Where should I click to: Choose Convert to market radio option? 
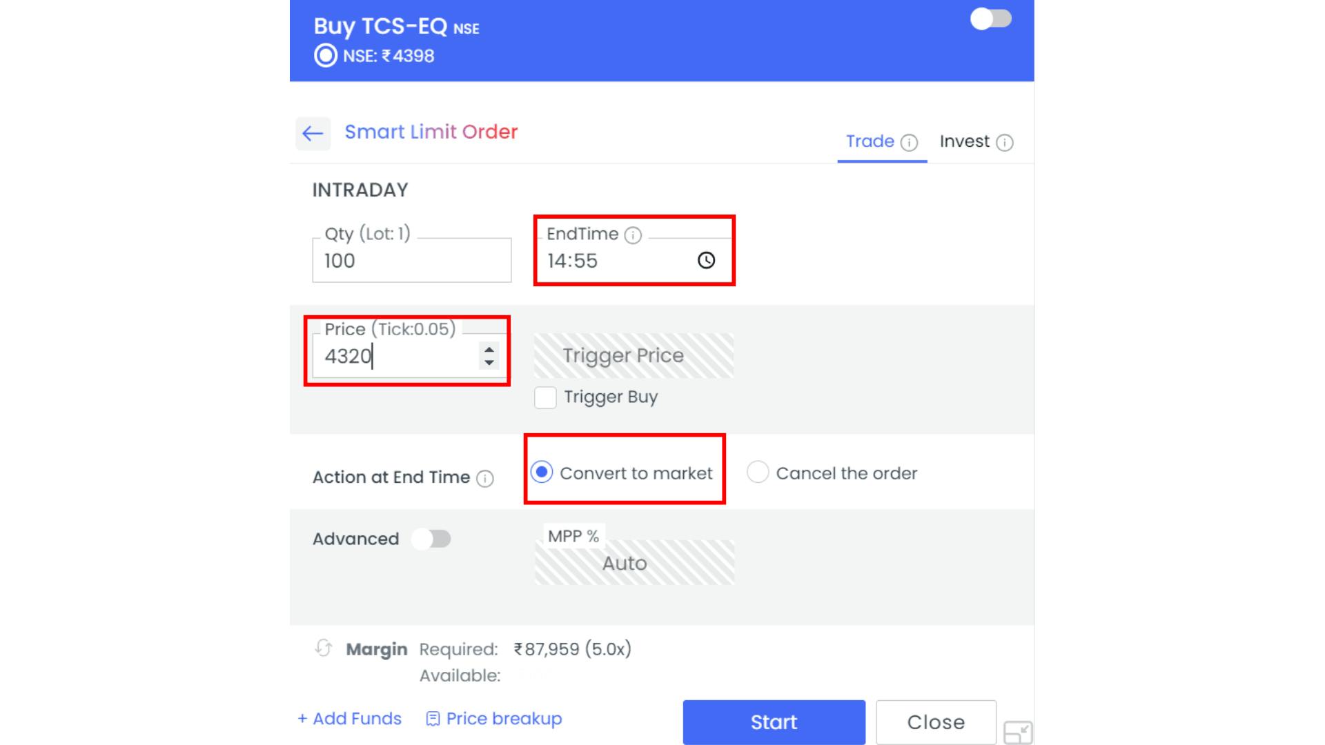[x=542, y=473]
